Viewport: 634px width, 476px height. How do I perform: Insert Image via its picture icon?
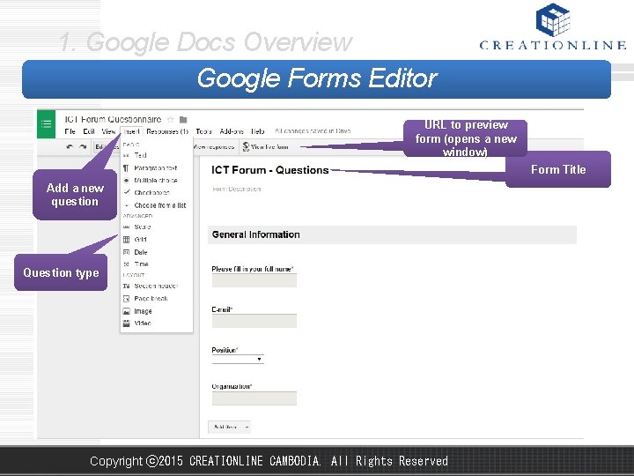[x=126, y=311]
